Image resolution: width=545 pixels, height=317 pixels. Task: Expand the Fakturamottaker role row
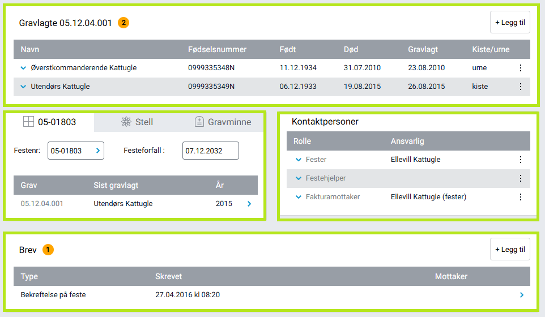coord(298,197)
